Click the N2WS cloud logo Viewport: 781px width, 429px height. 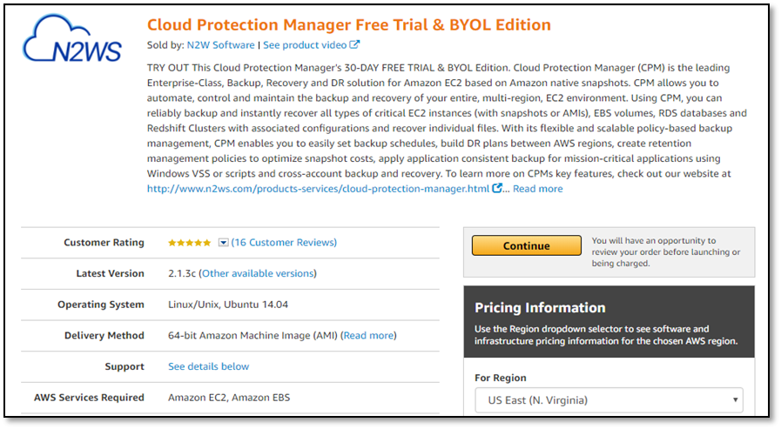pyautogui.click(x=72, y=40)
